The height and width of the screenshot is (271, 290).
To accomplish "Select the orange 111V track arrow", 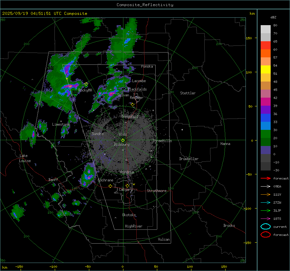I will (266, 194).
